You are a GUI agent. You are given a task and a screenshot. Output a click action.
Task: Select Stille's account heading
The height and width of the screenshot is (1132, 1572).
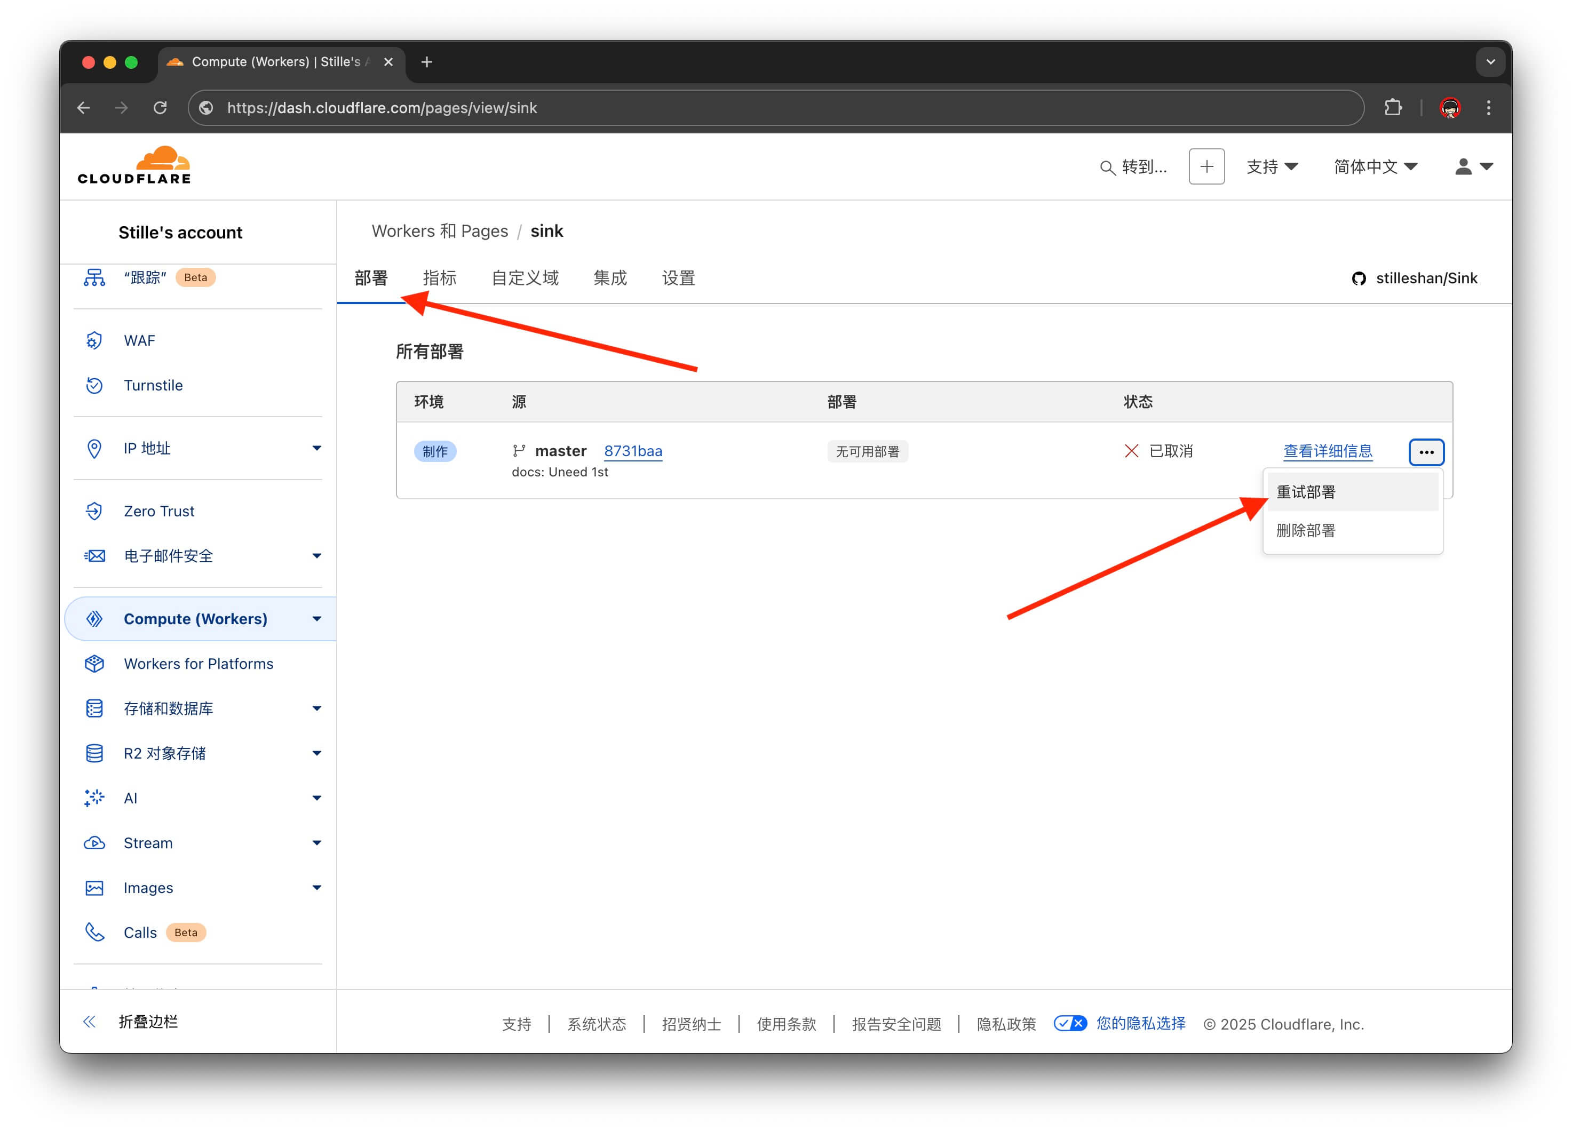point(180,233)
